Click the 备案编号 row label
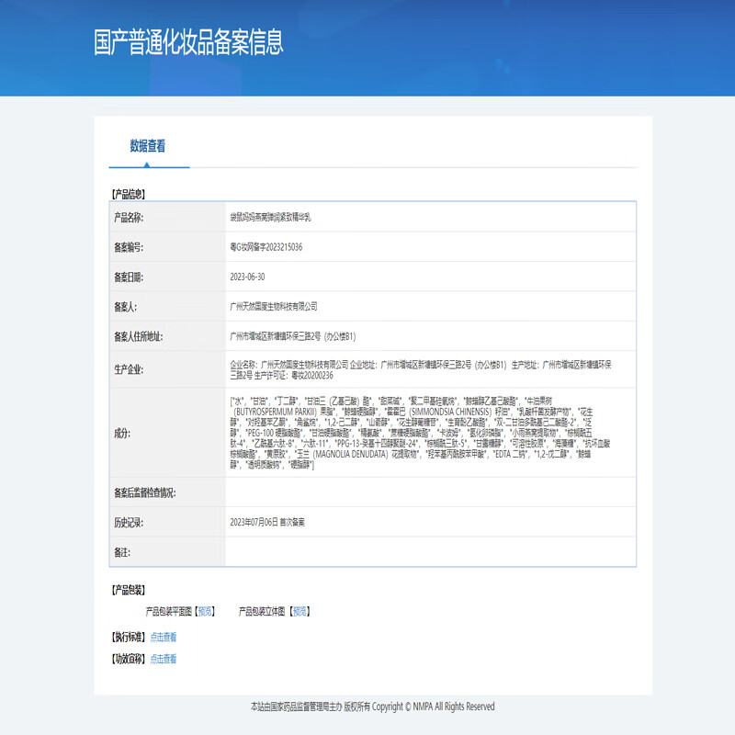 click(x=129, y=247)
